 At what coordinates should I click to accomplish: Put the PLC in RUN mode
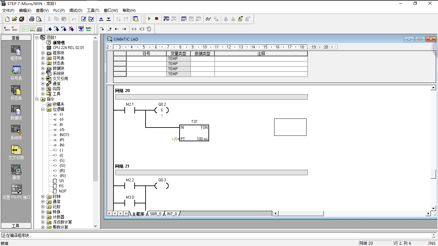(x=149, y=19)
